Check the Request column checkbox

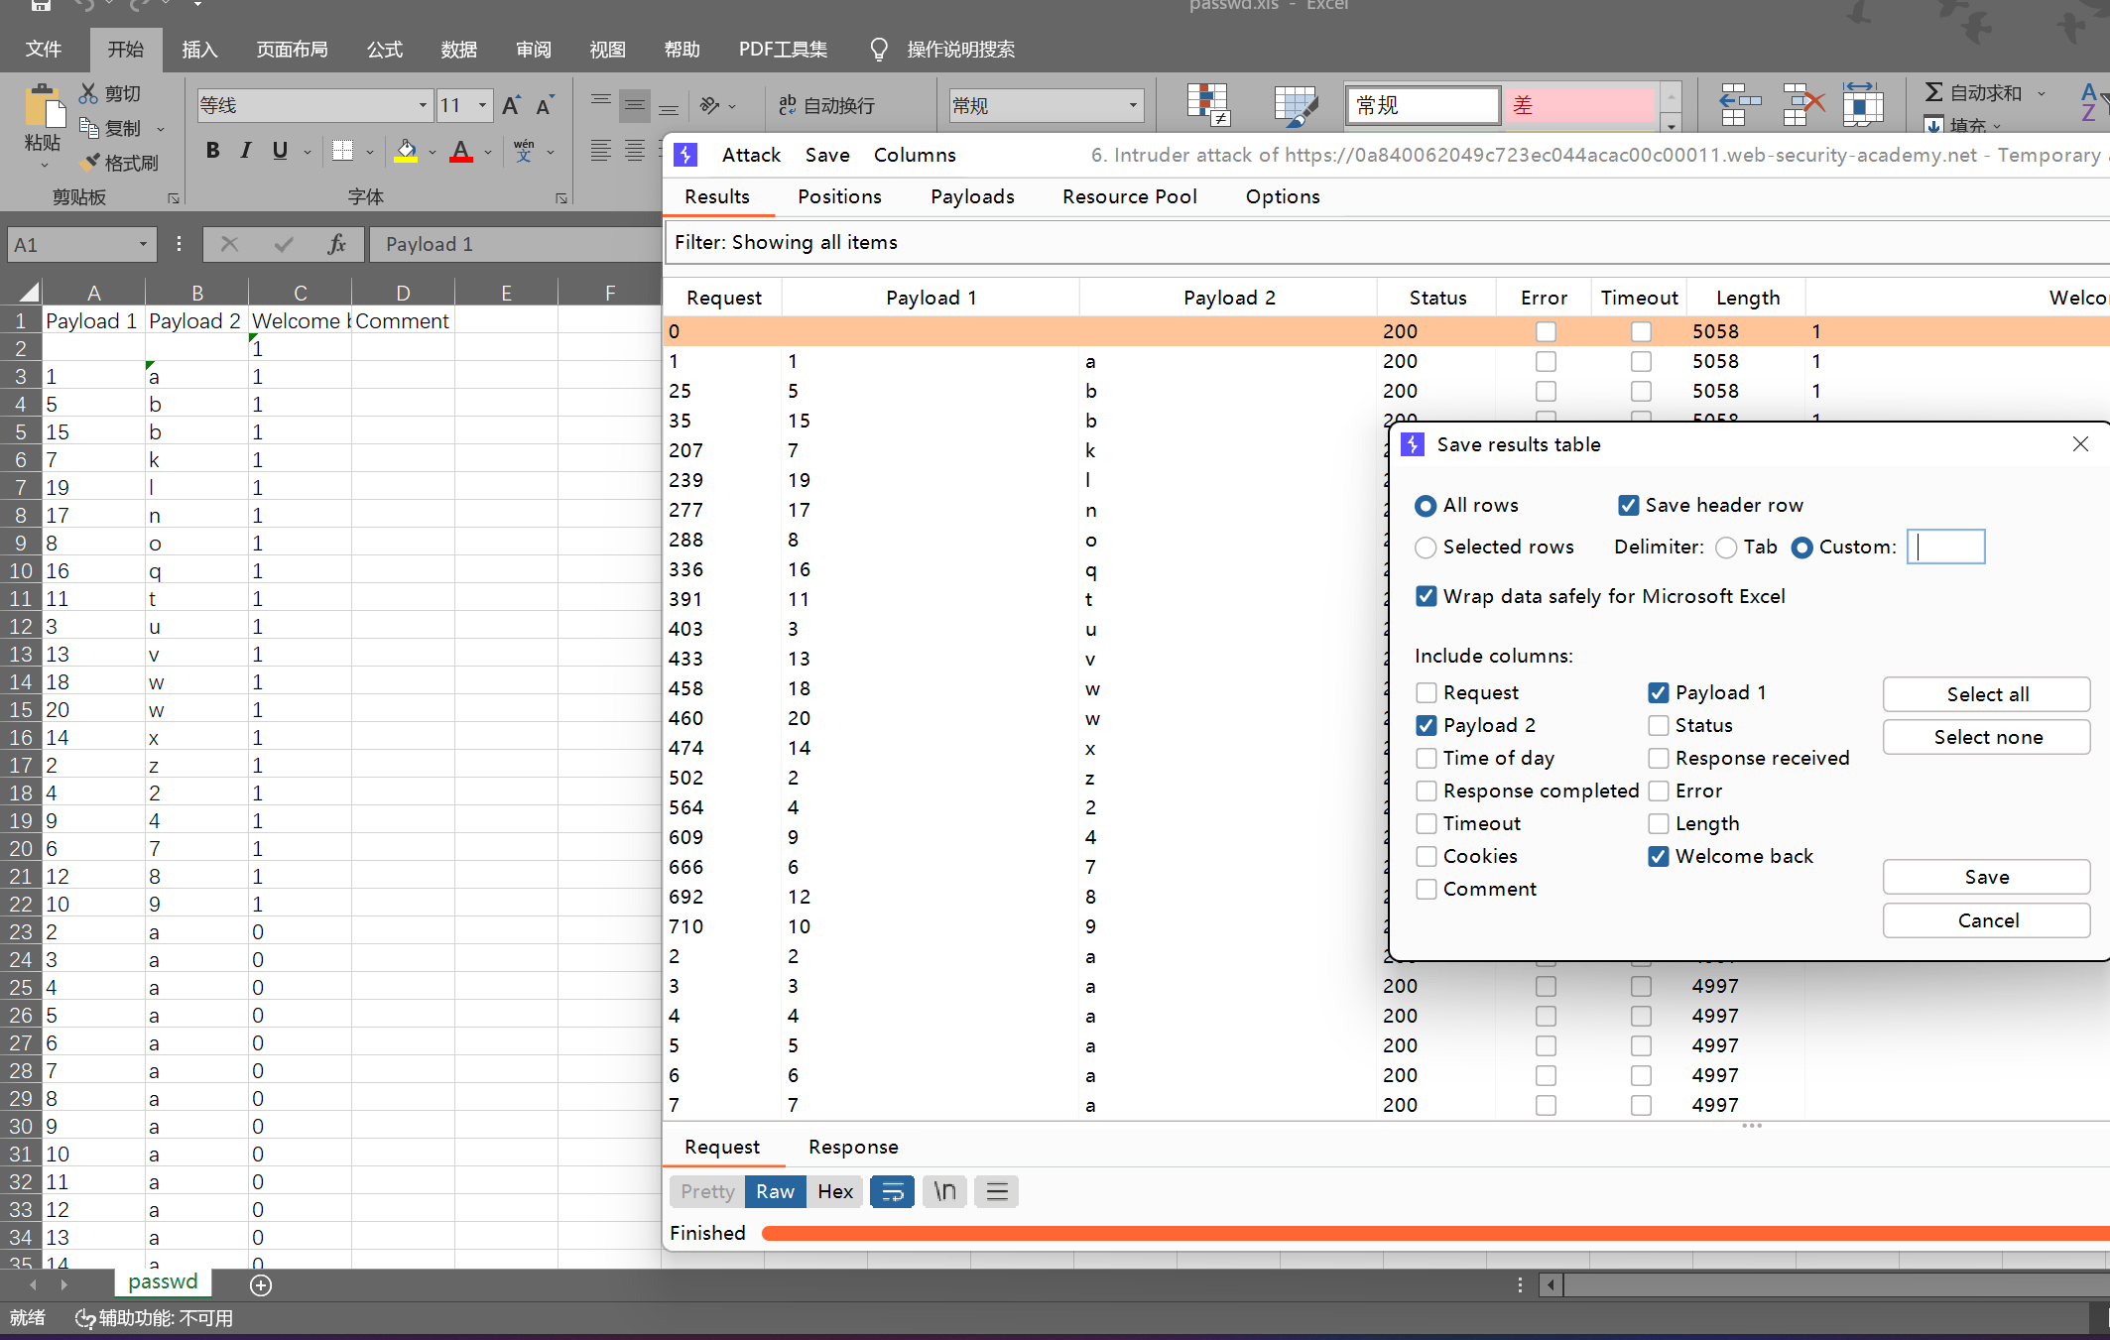pyautogui.click(x=1426, y=692)
